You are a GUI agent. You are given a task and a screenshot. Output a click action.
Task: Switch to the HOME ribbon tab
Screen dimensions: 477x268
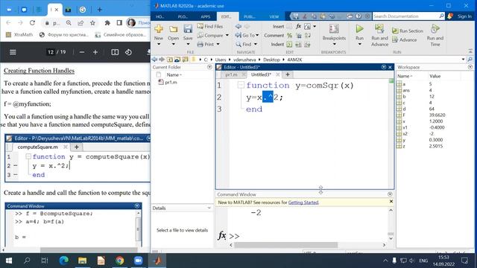click(x=159, y=16)
